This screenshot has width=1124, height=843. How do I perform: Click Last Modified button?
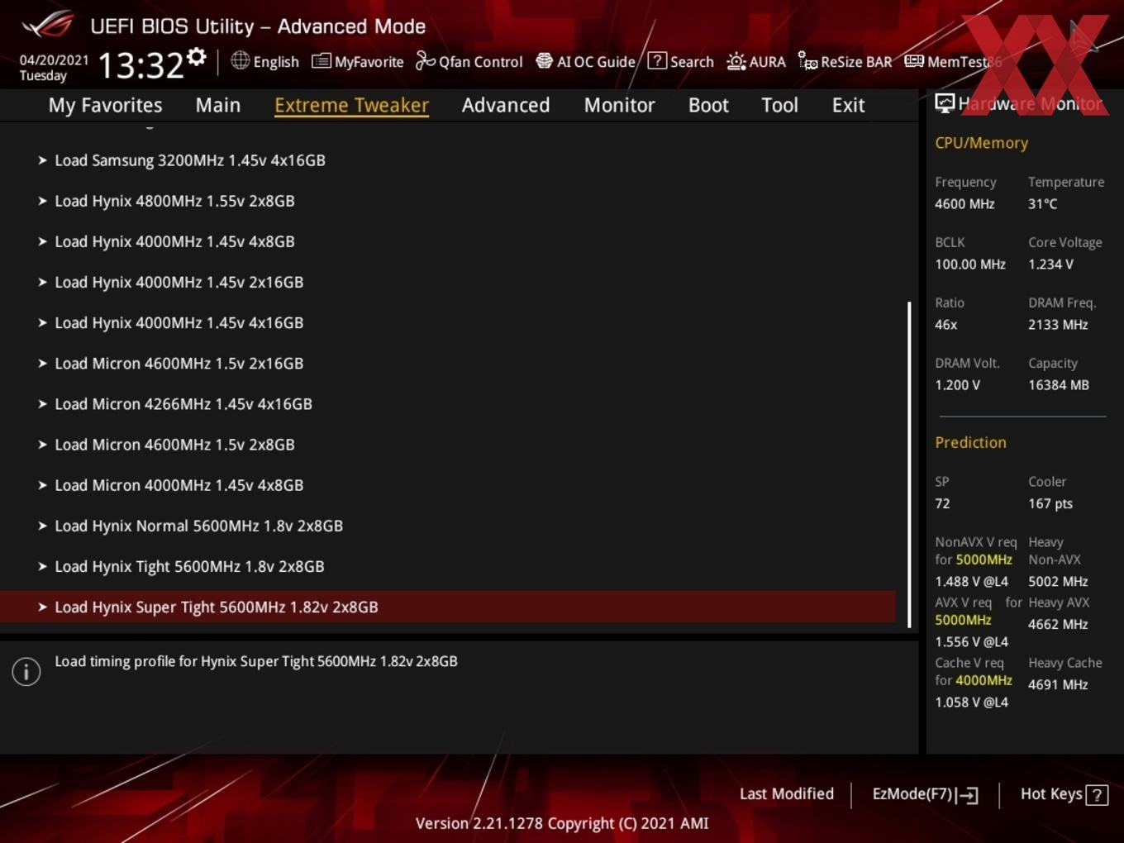click(x=786, y=793)
